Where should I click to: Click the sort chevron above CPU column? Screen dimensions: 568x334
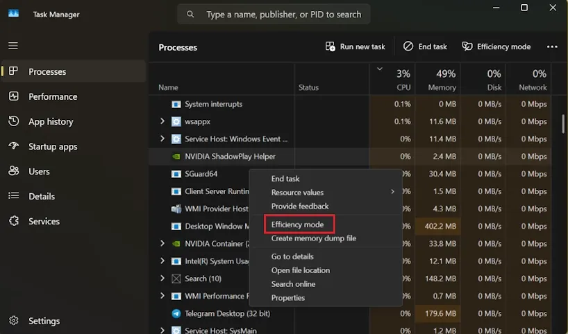click(x=380, y=69)
